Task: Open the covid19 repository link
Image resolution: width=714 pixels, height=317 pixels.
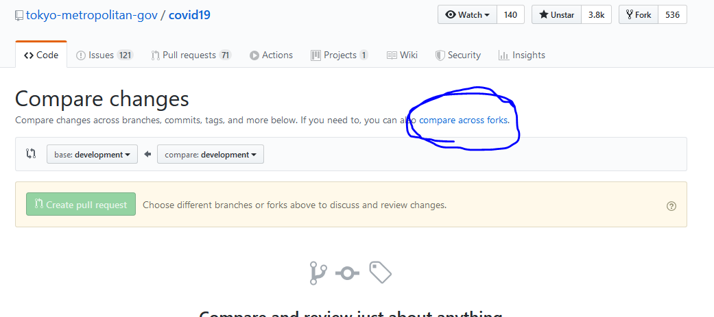Action: (x=189, y=15)
